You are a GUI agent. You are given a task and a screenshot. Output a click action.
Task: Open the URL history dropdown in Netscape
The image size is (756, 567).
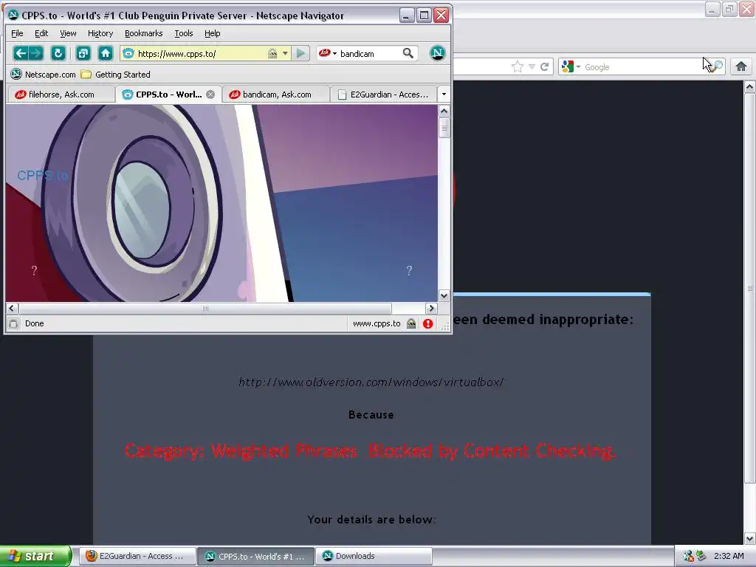tap(286, 53)
